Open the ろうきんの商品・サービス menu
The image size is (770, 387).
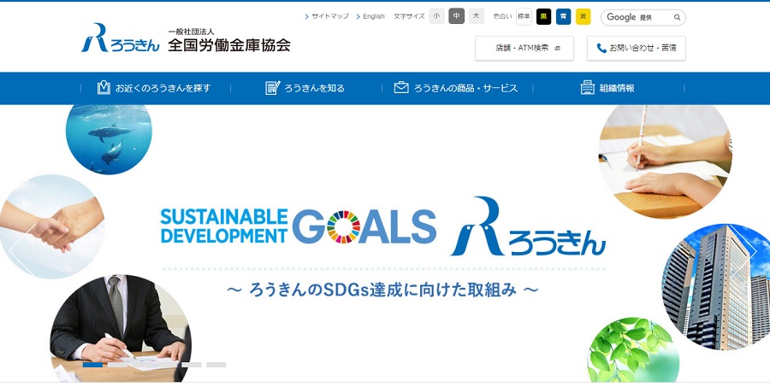pos(457,88)
